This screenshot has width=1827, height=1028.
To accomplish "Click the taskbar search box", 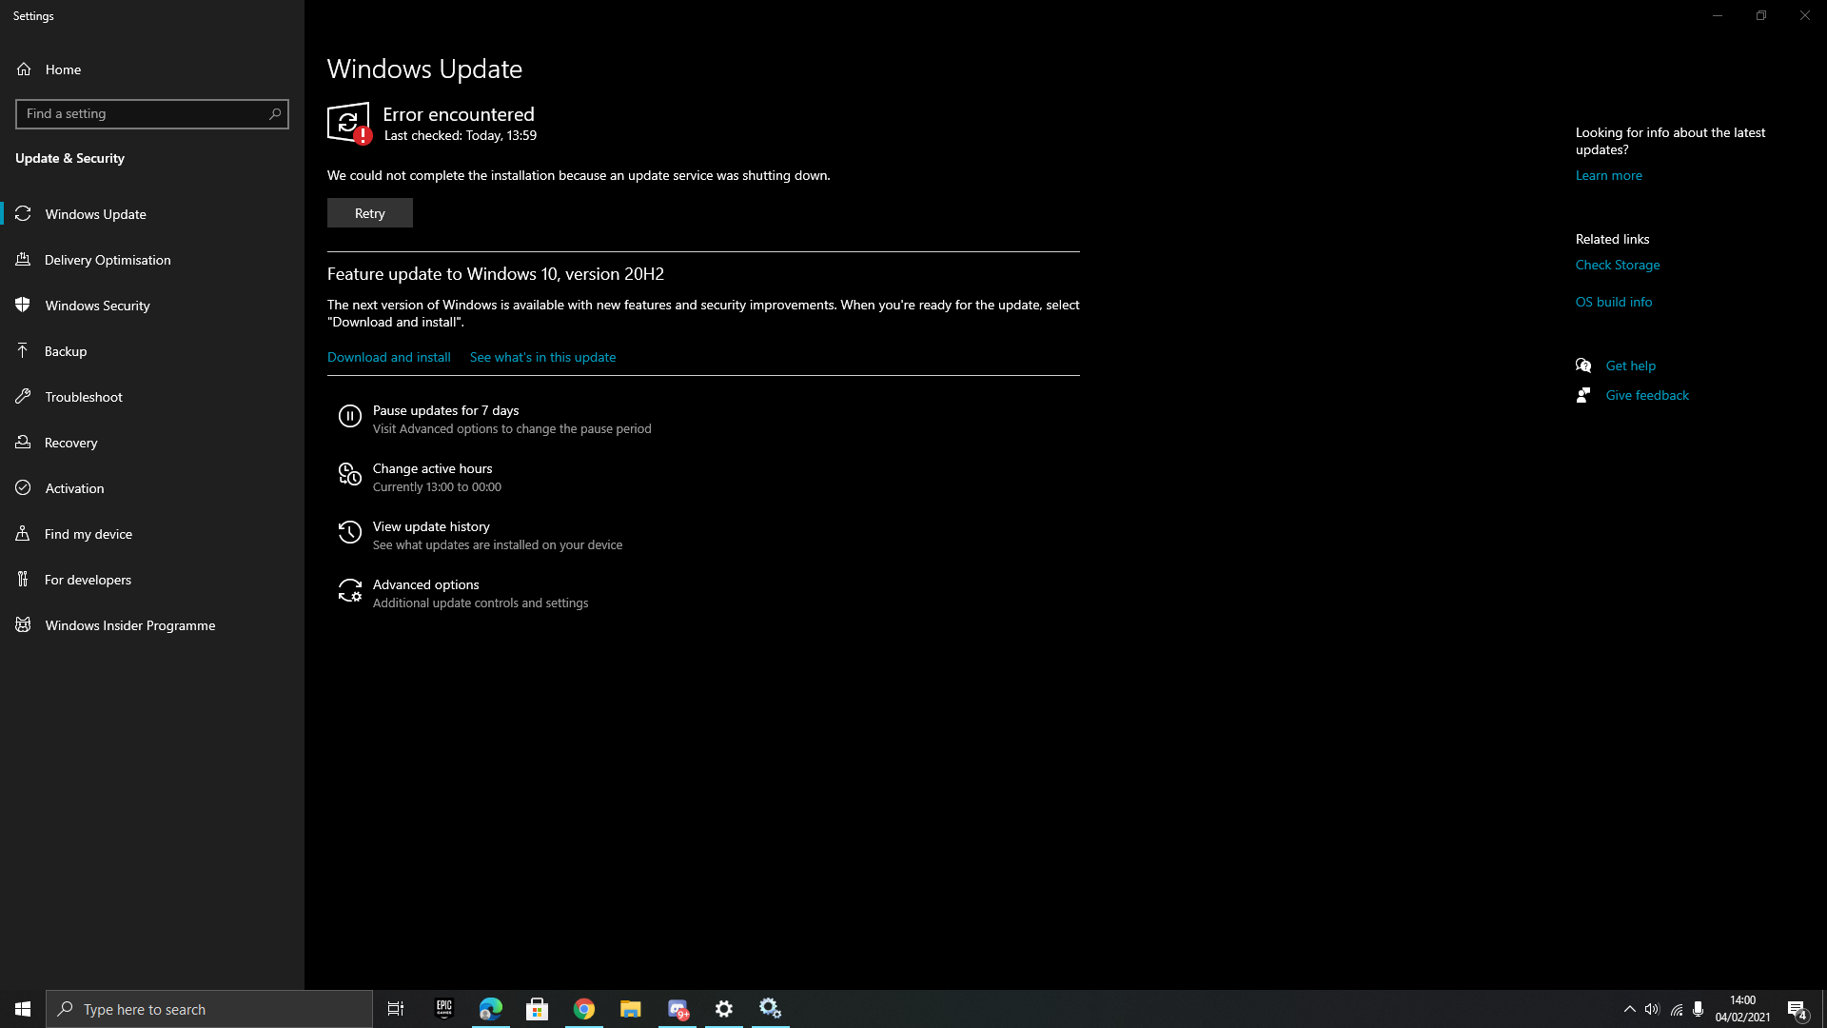I will tap(209, 1009).
